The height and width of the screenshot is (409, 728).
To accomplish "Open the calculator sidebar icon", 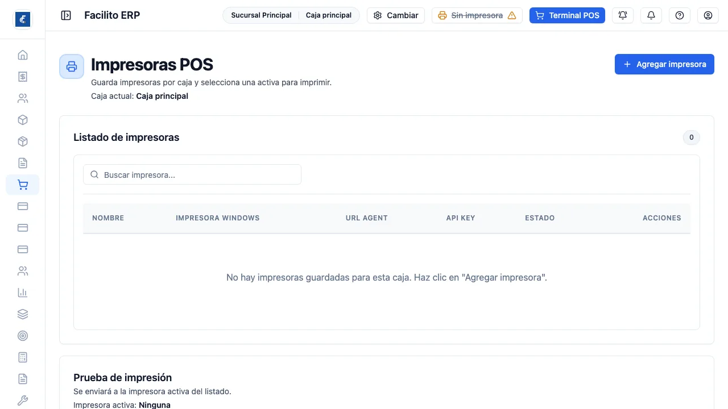I will point(23,357).
